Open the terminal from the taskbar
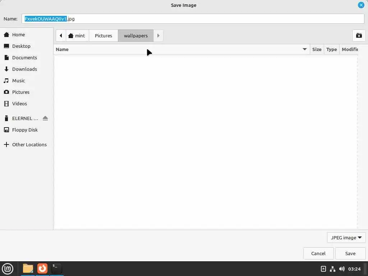The height and width of the screenshot is (276, 368). pyautogui.click(x=56, y=268)
